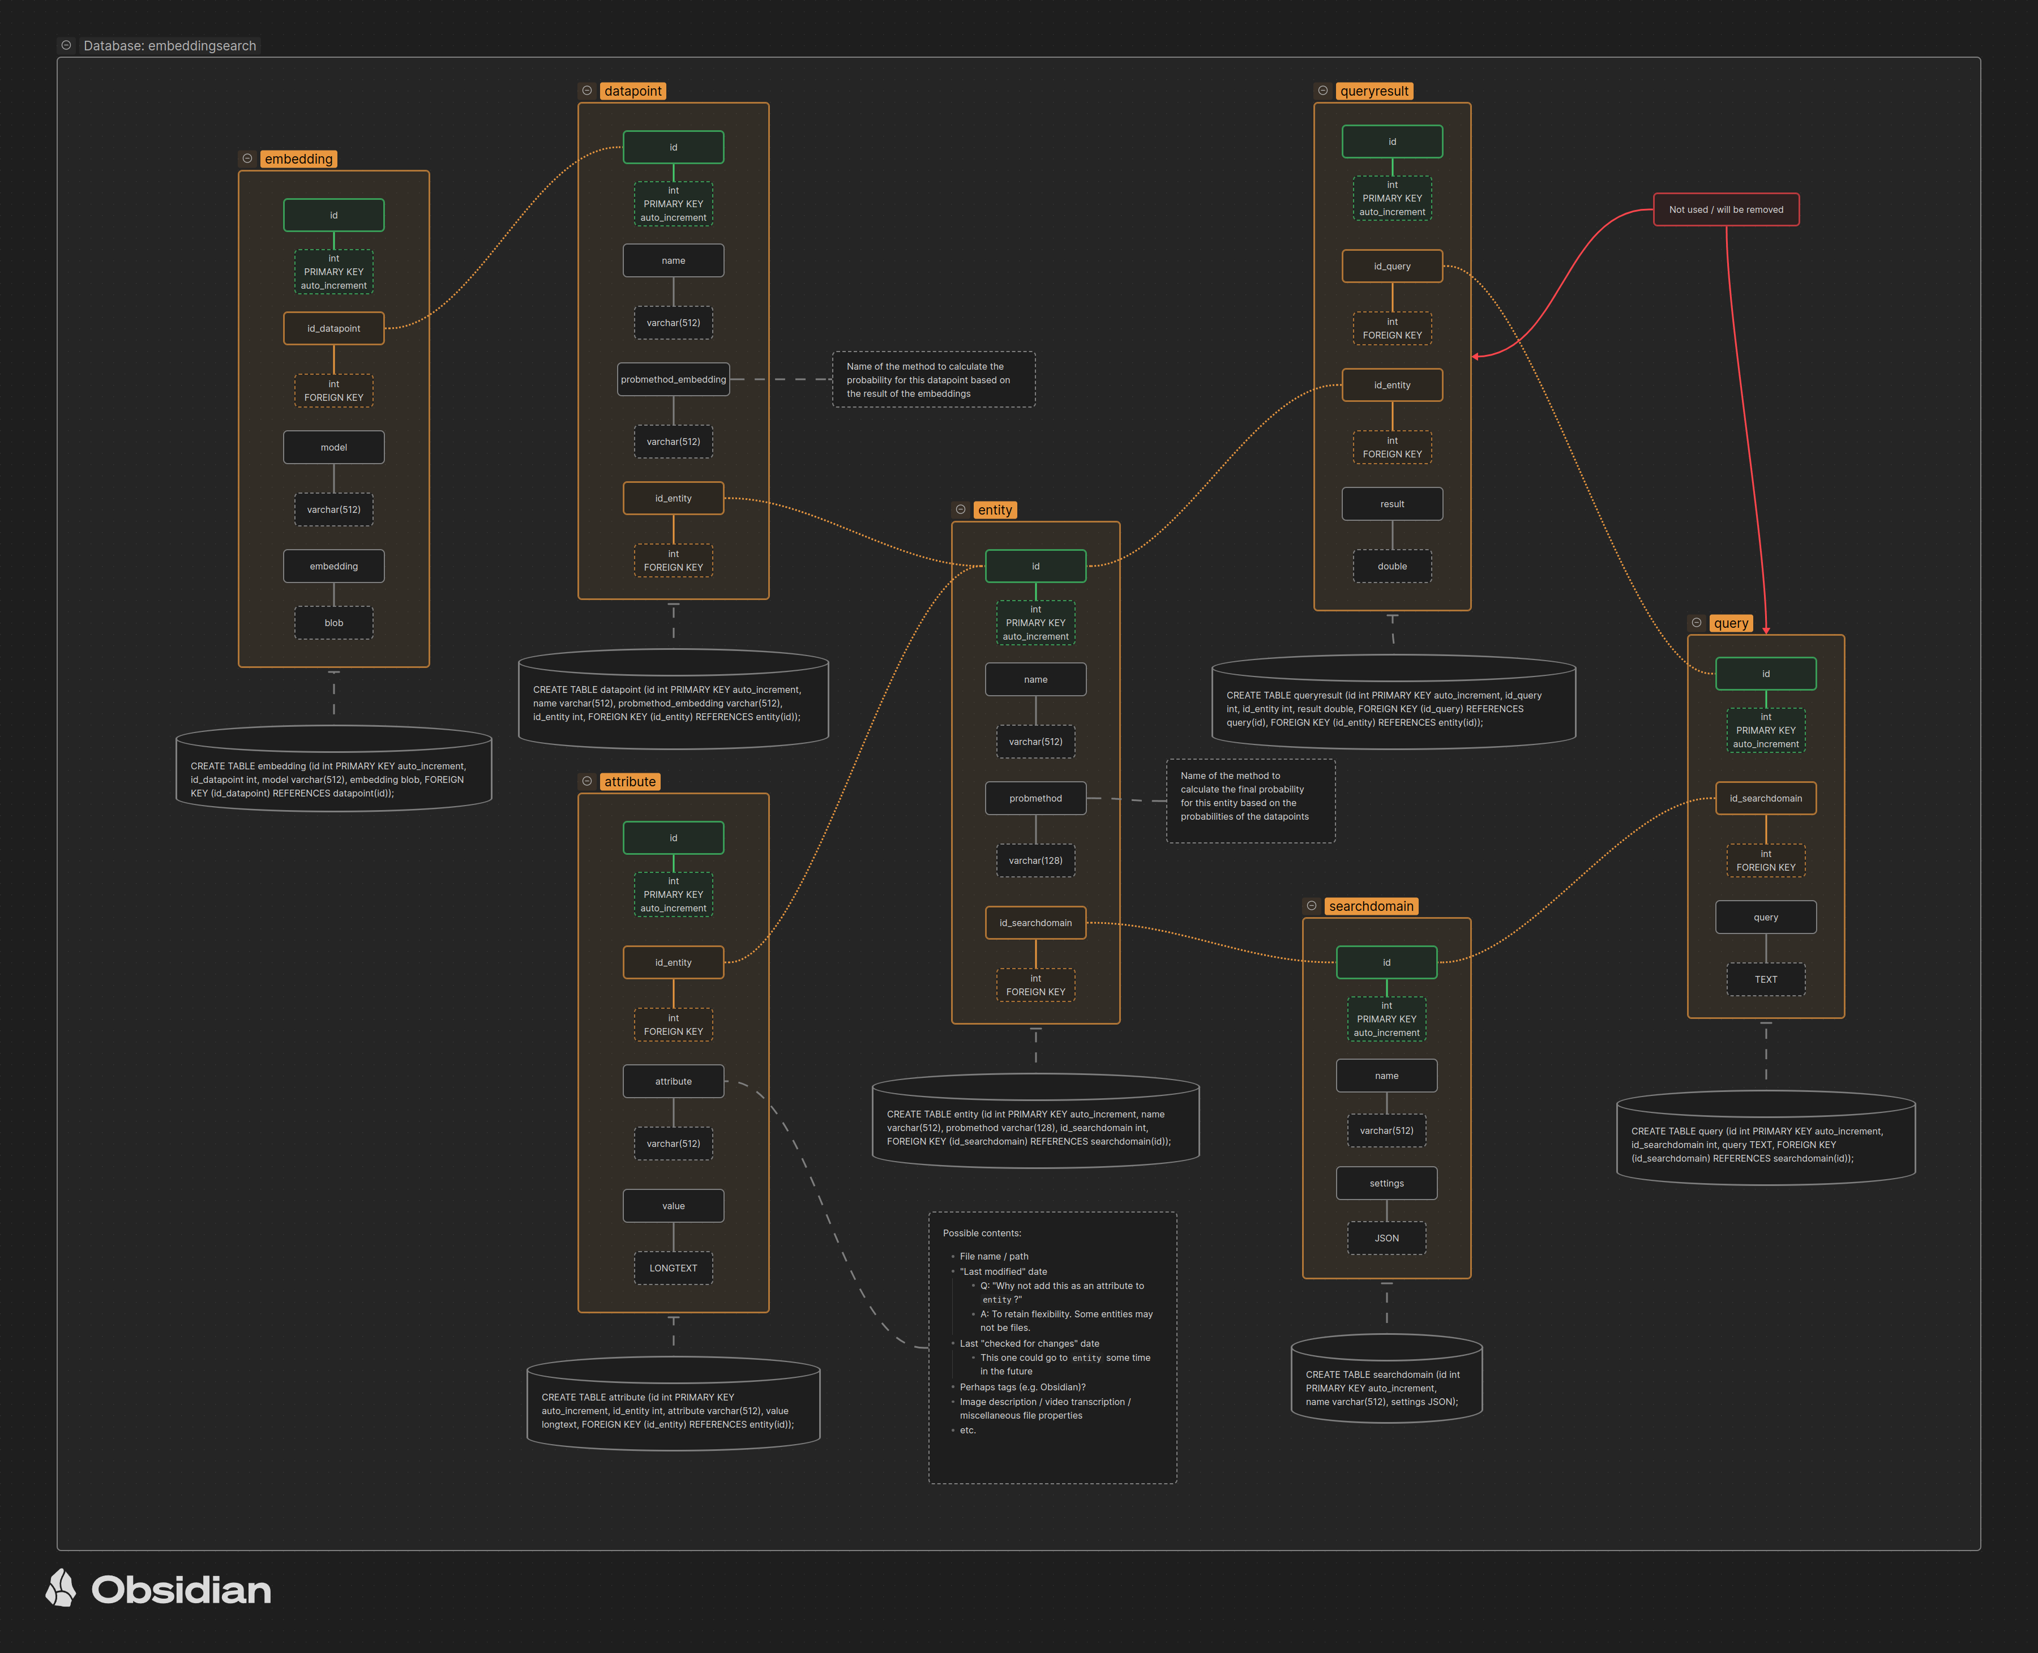Viewport: 2038px width, 1653px height.
Task: Click the searchdomain group label
Action: (x=1371, y=906)
